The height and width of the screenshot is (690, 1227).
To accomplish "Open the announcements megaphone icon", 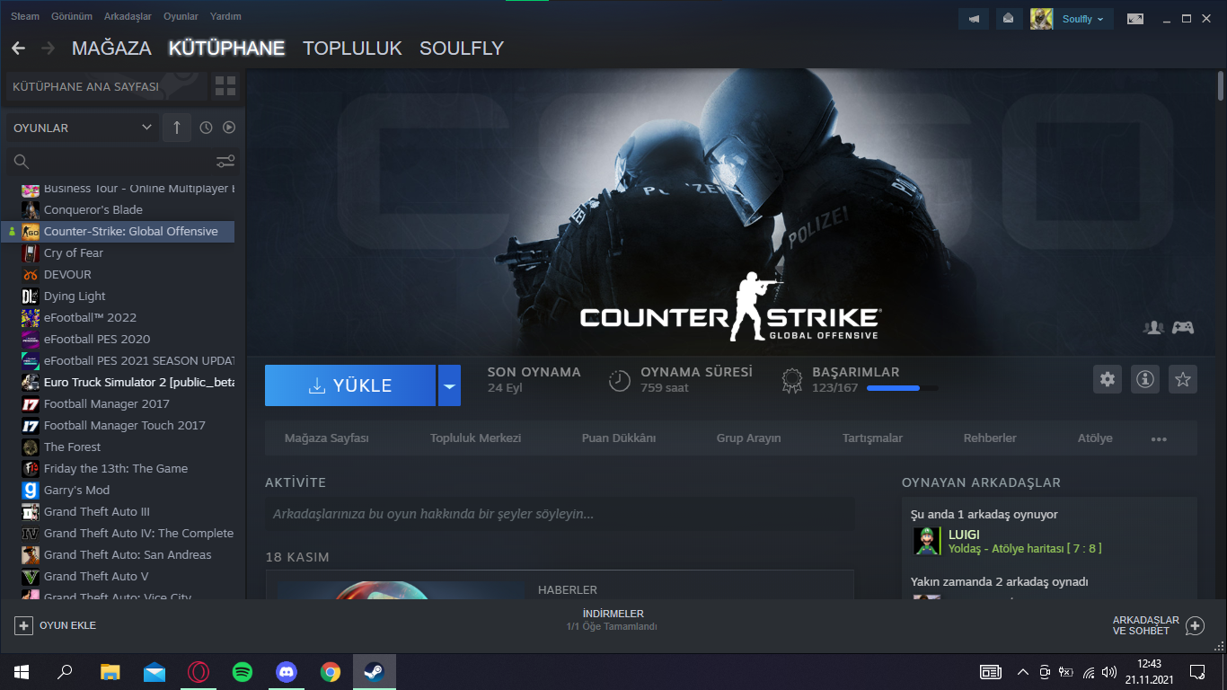I will click(974, 19).
